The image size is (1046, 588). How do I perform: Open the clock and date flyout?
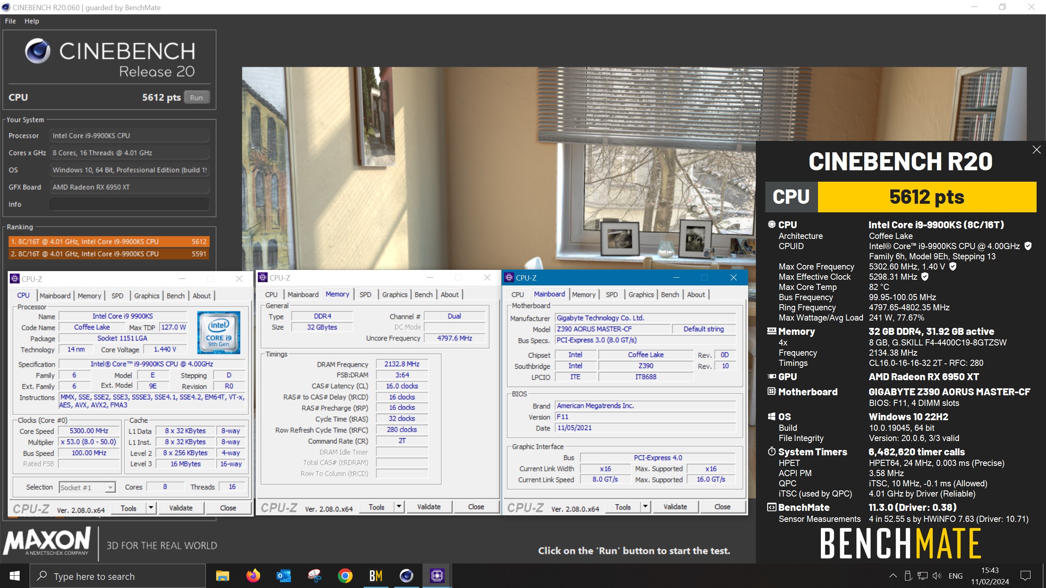(990, 576)
